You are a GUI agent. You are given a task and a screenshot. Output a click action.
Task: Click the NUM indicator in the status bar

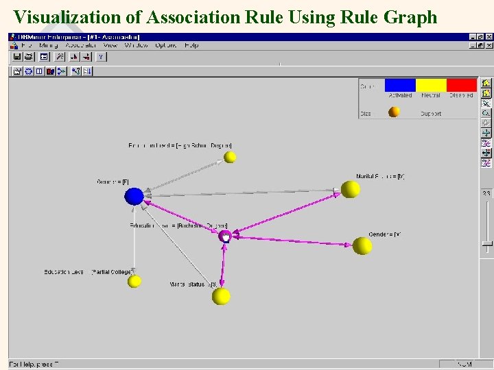(x=464, y=365)
